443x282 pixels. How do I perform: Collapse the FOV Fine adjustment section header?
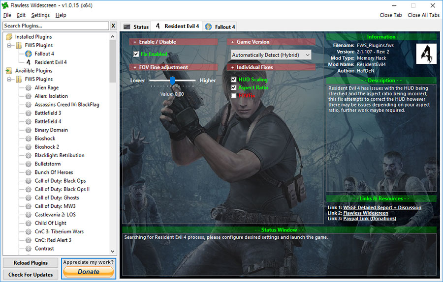click(173, 67)
